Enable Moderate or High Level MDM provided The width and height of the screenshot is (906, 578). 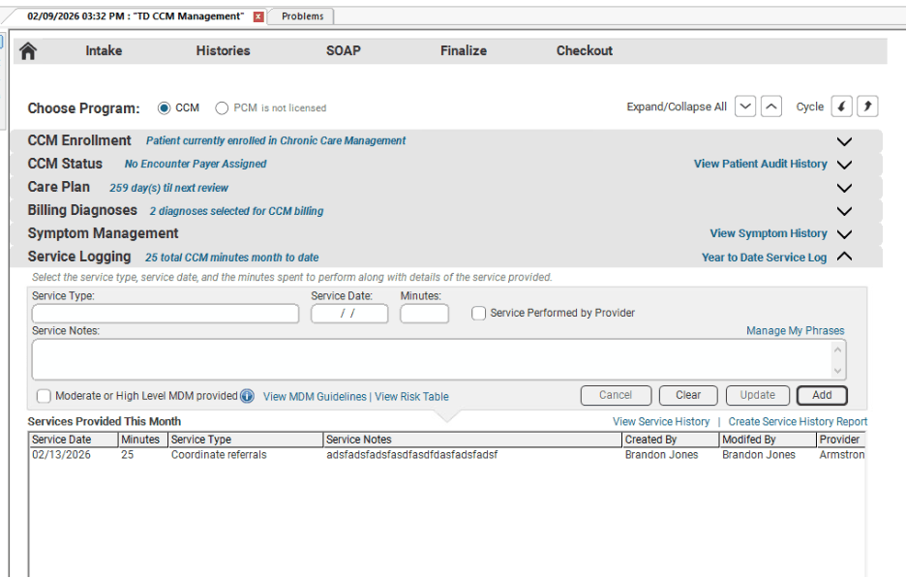(44, 396)
